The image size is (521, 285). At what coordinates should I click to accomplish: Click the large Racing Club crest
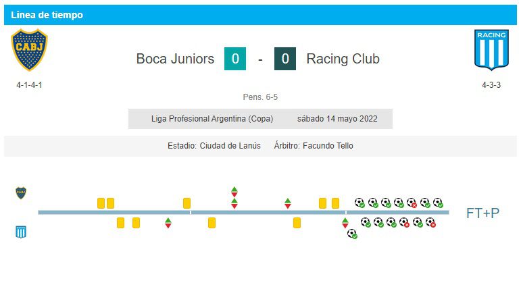(491, 50)
